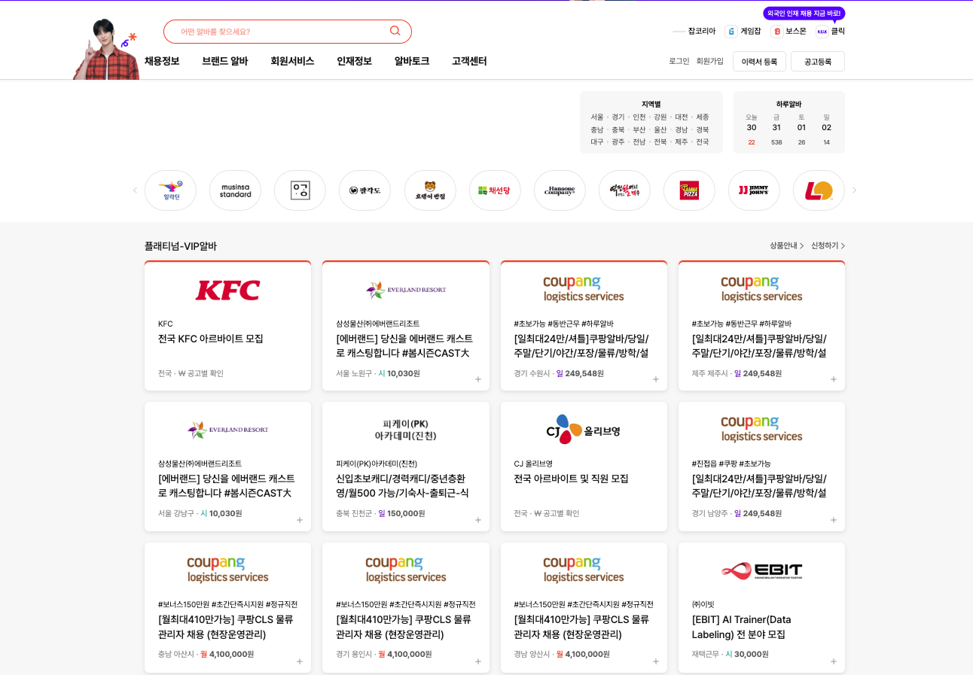The height and width of the screenshot is (675, 973).
Task: Open the 신입초보캐디/경력캐디 posting title
Action: point(402,486)
